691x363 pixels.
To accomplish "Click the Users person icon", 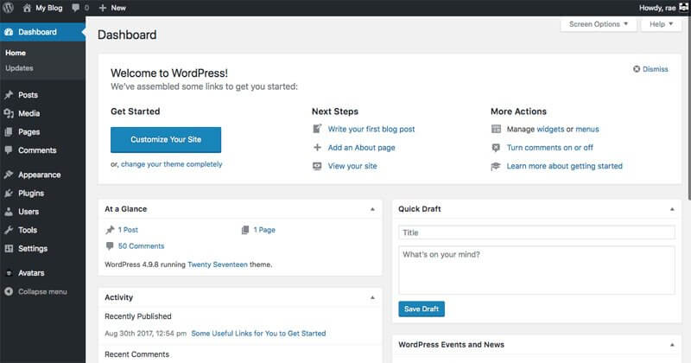I will point(9,212).
